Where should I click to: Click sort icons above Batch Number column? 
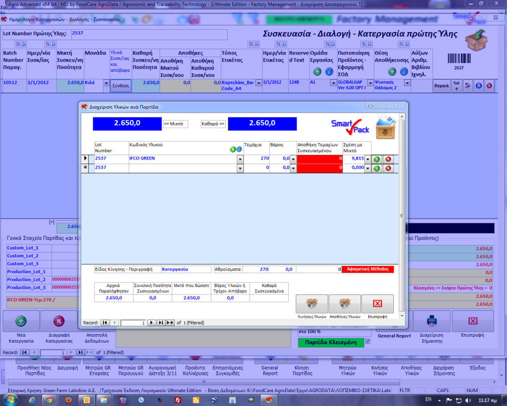point(21,44)
